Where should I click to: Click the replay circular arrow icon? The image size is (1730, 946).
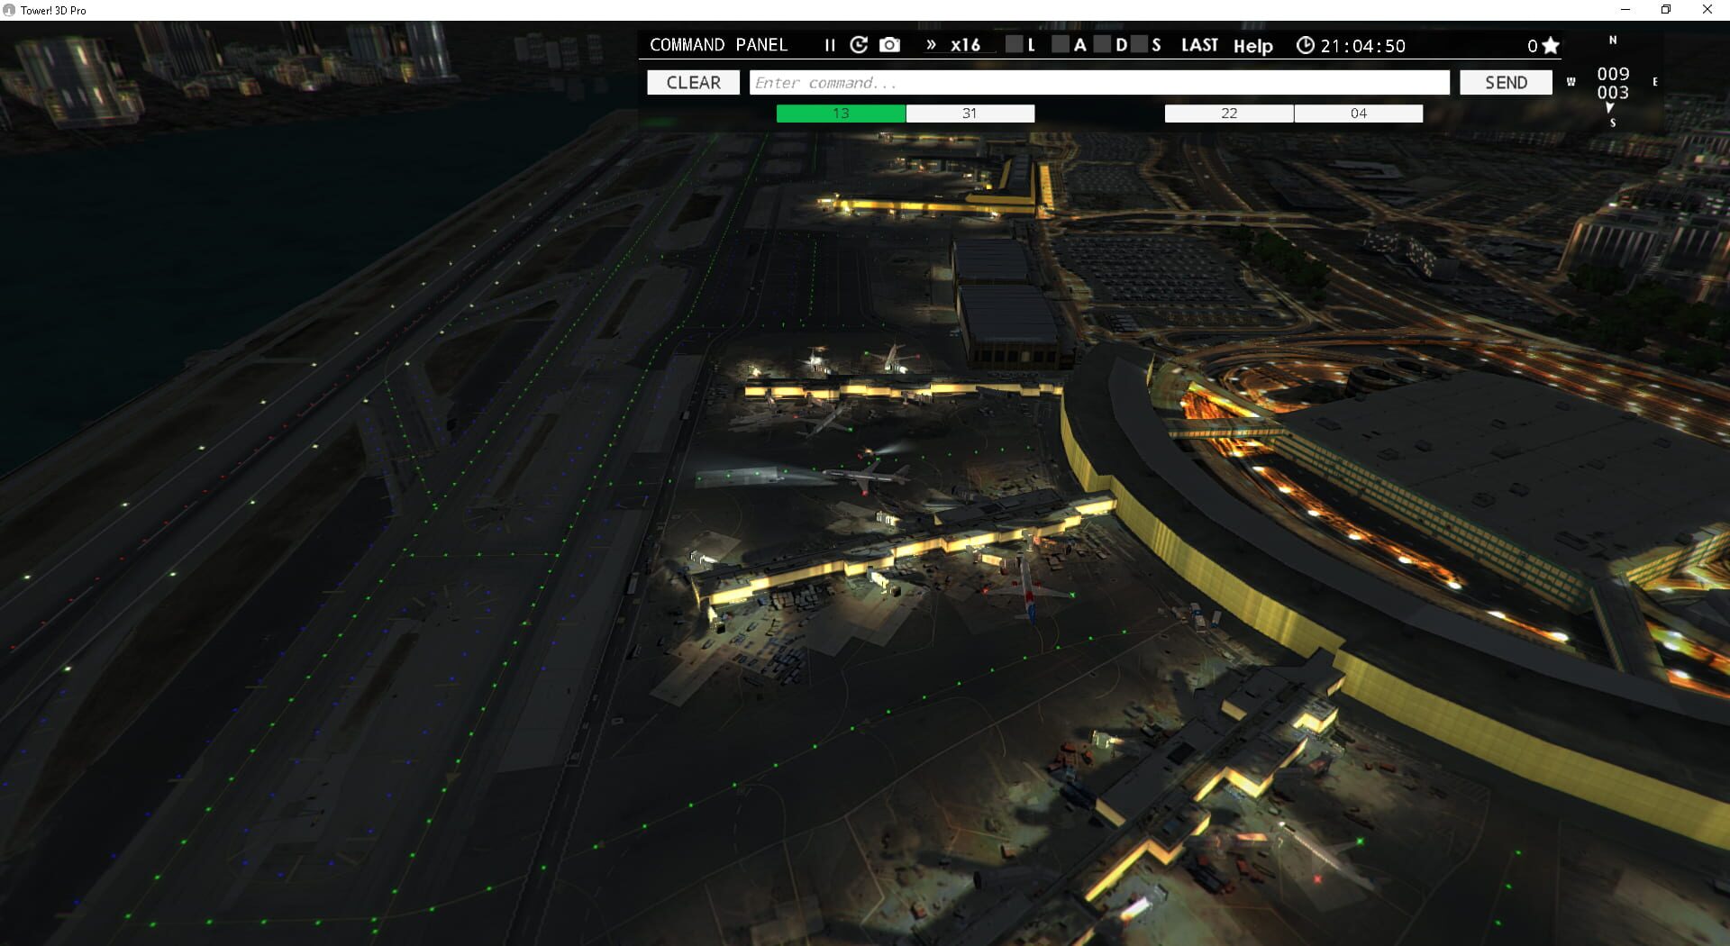pos(859,44)
